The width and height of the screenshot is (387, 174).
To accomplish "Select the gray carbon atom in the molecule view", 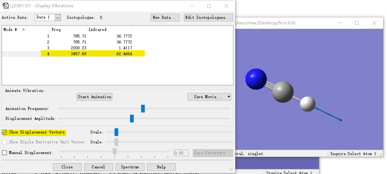I will click(283, 92).
